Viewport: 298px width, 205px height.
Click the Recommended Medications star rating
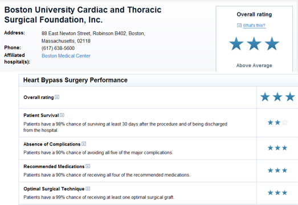[x=277, y=170]
